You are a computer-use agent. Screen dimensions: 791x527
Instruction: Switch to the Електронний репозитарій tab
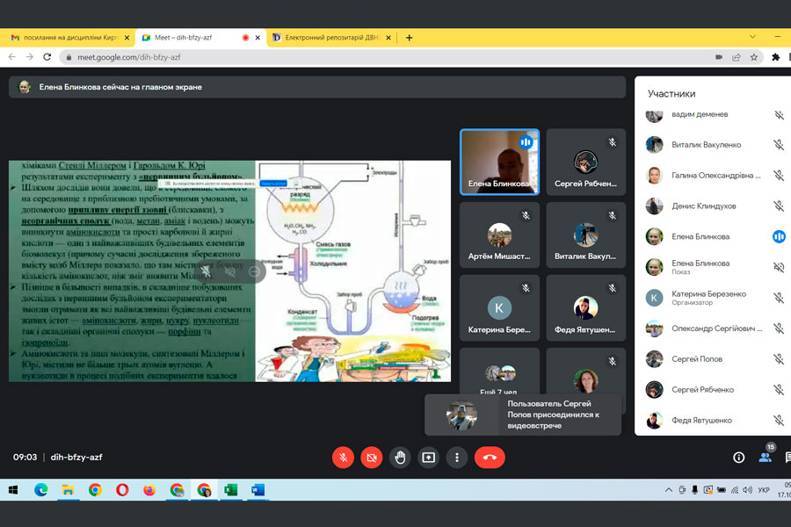pos(330,37)
